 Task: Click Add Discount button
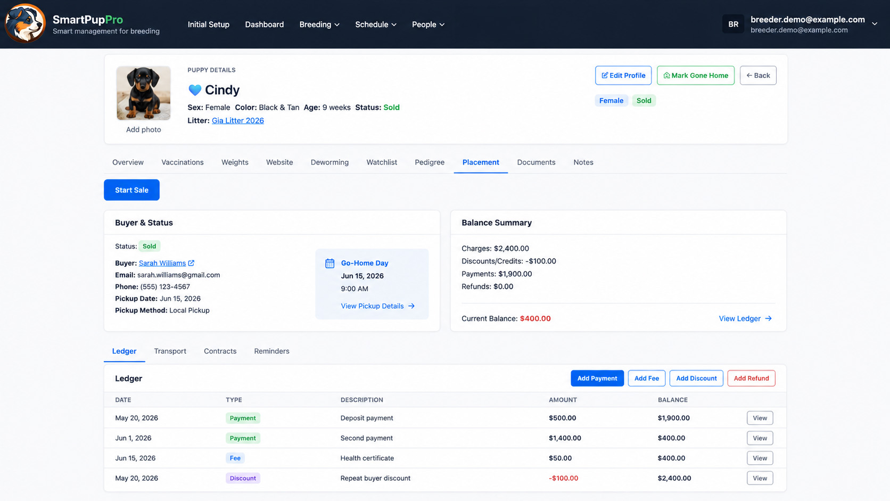(x=696, y=379)
